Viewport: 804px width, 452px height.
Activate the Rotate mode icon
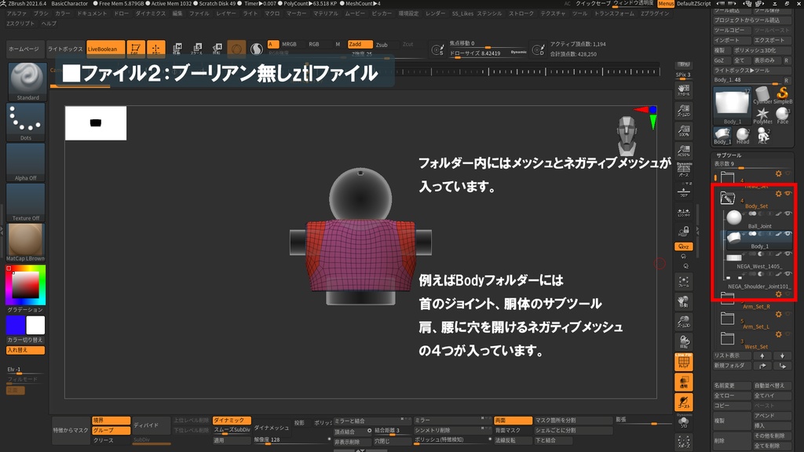[217, 49]
